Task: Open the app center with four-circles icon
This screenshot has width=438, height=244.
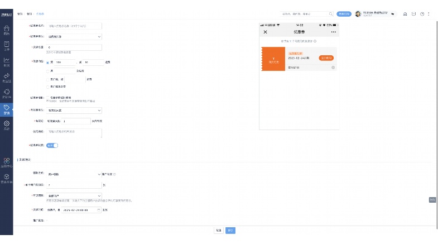Action: point(7,162)
